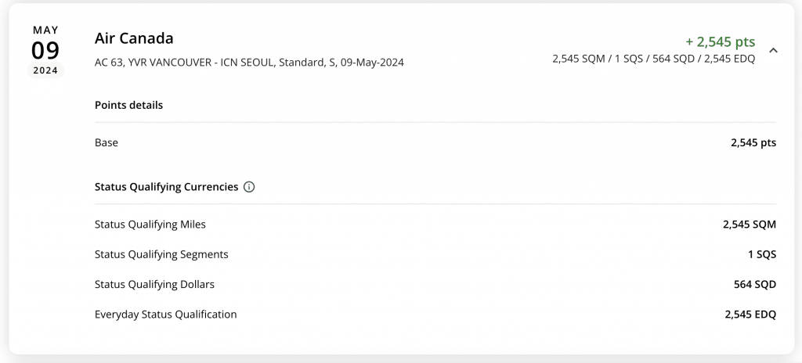Viewport: 802px width, 363px height.
Task: Select the Status Qualifying Segments label
Action: [x=161, y=254]
